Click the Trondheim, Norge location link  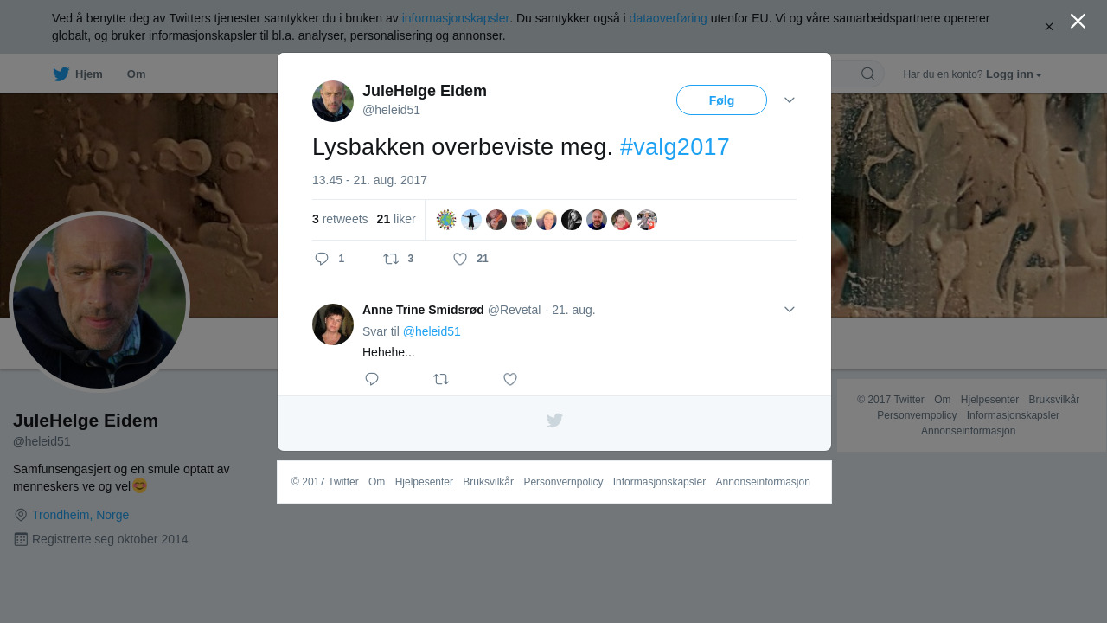coord(80,515)
